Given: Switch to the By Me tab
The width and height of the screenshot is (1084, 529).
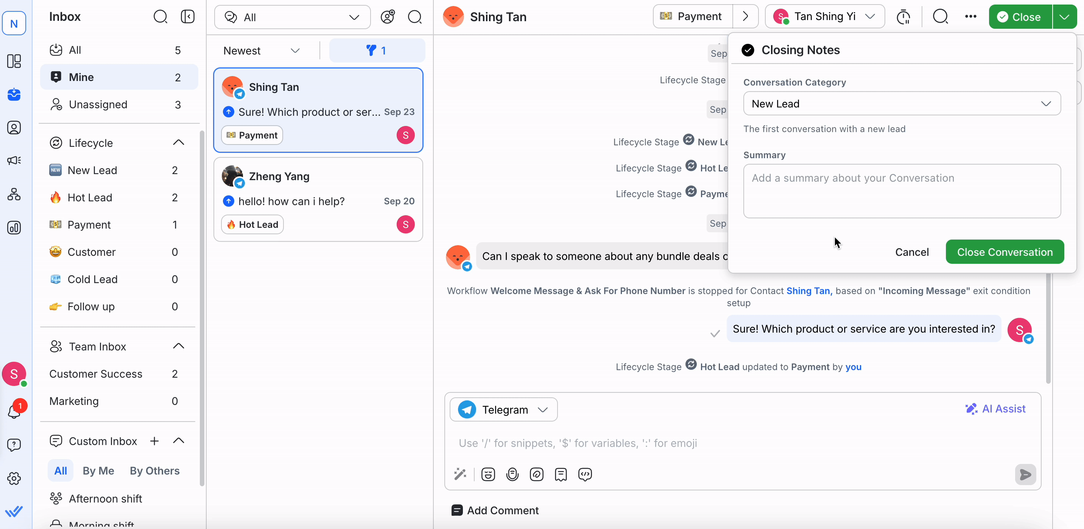Looking at the screenshot, I should click(98, 470).
